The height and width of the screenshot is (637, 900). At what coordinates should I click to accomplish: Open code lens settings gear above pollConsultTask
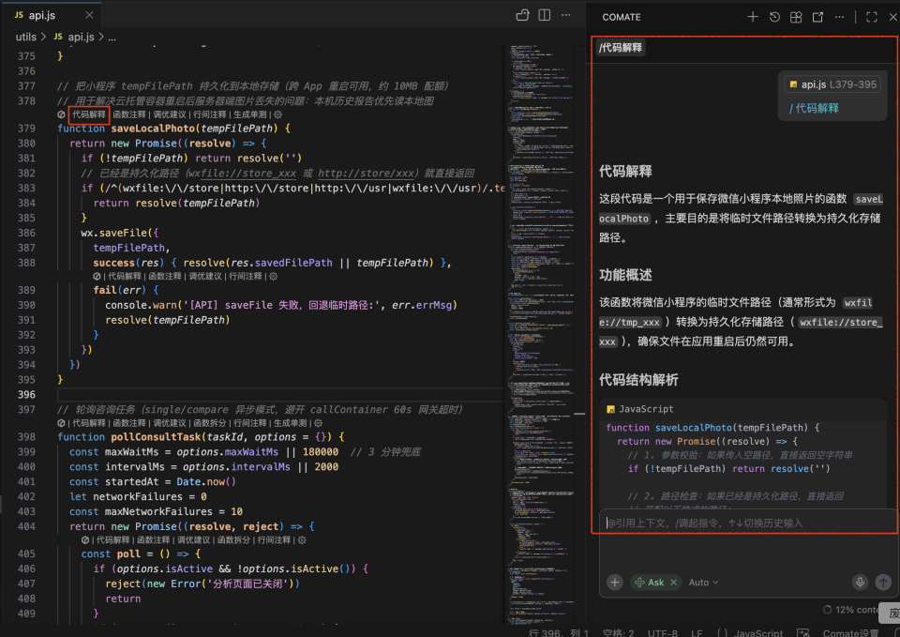319,423
